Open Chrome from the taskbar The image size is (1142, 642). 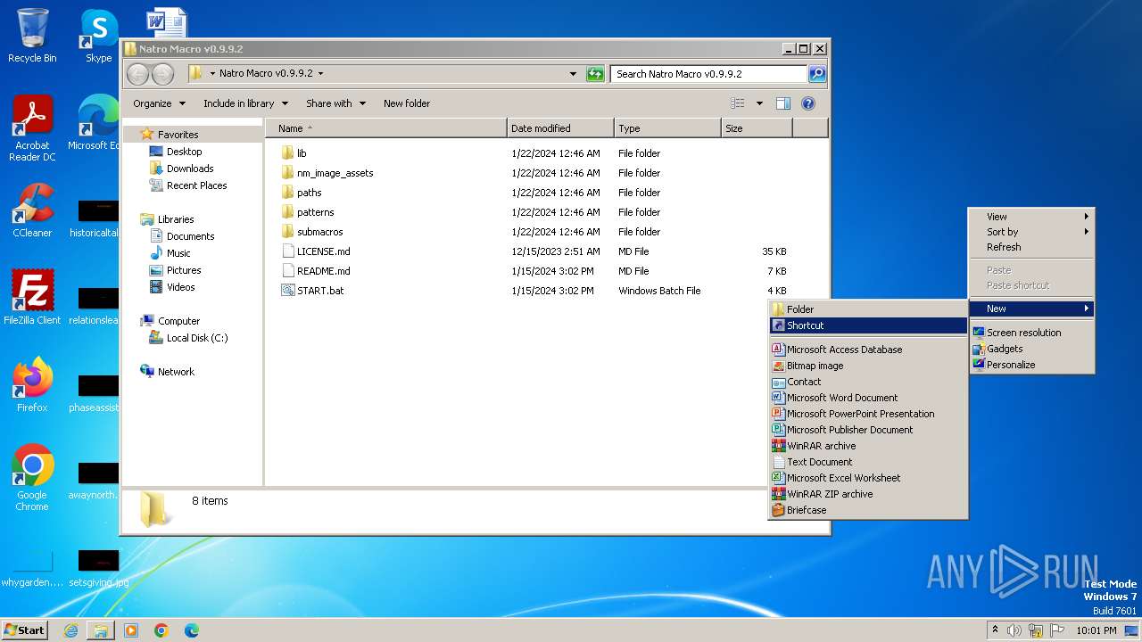coord(161,630)
